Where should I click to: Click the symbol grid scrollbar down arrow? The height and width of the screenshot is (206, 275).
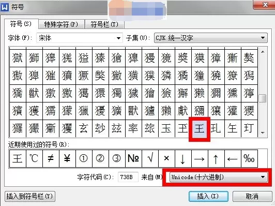[263, 133]
